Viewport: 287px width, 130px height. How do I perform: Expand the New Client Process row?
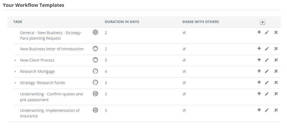pos(15,60)
